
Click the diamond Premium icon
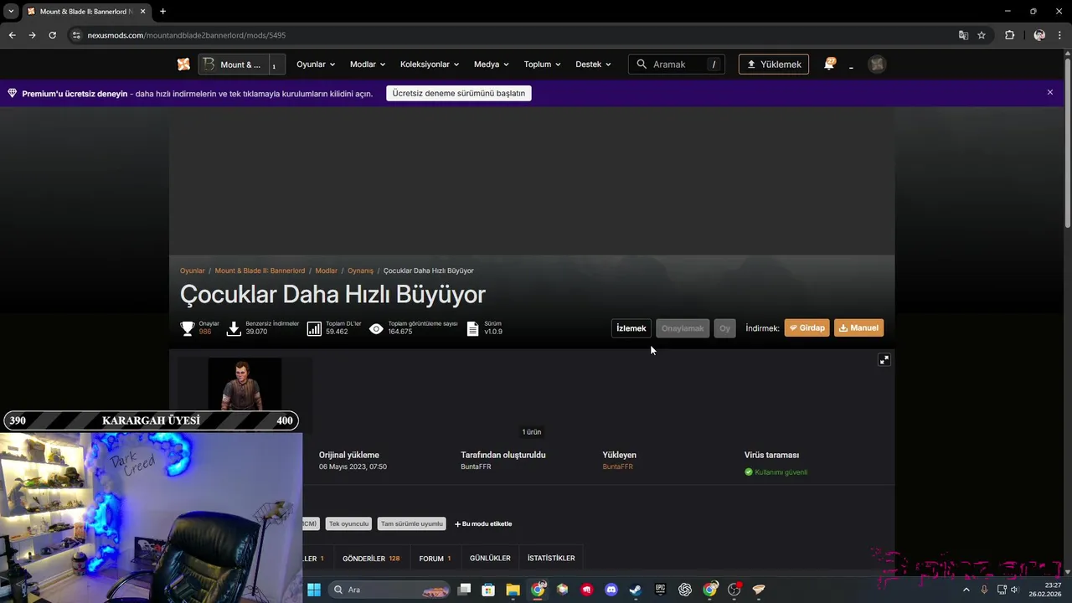12,93
